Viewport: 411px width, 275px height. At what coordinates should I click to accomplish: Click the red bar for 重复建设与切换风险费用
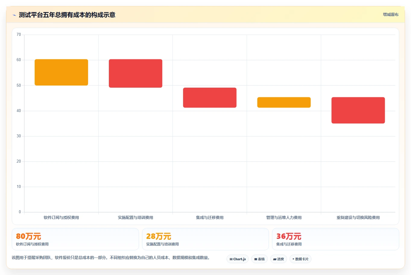point(358,110)
